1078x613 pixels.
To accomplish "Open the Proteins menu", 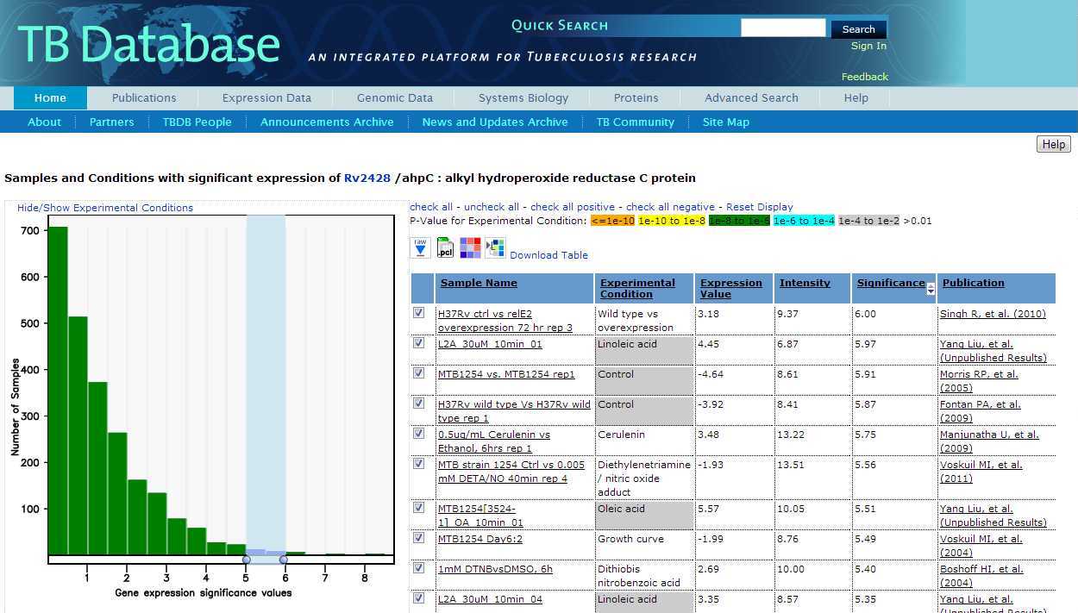I will (x=636, y=97).
